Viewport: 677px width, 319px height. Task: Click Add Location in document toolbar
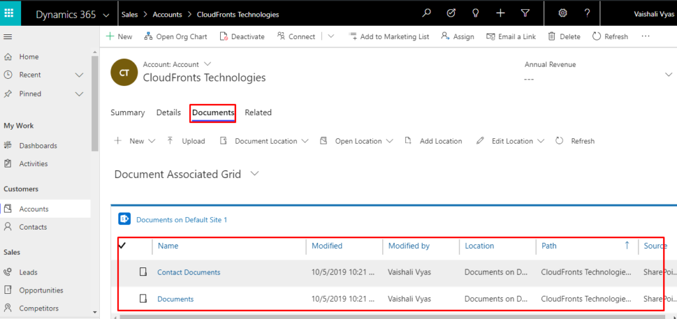[x=433, y=141]
